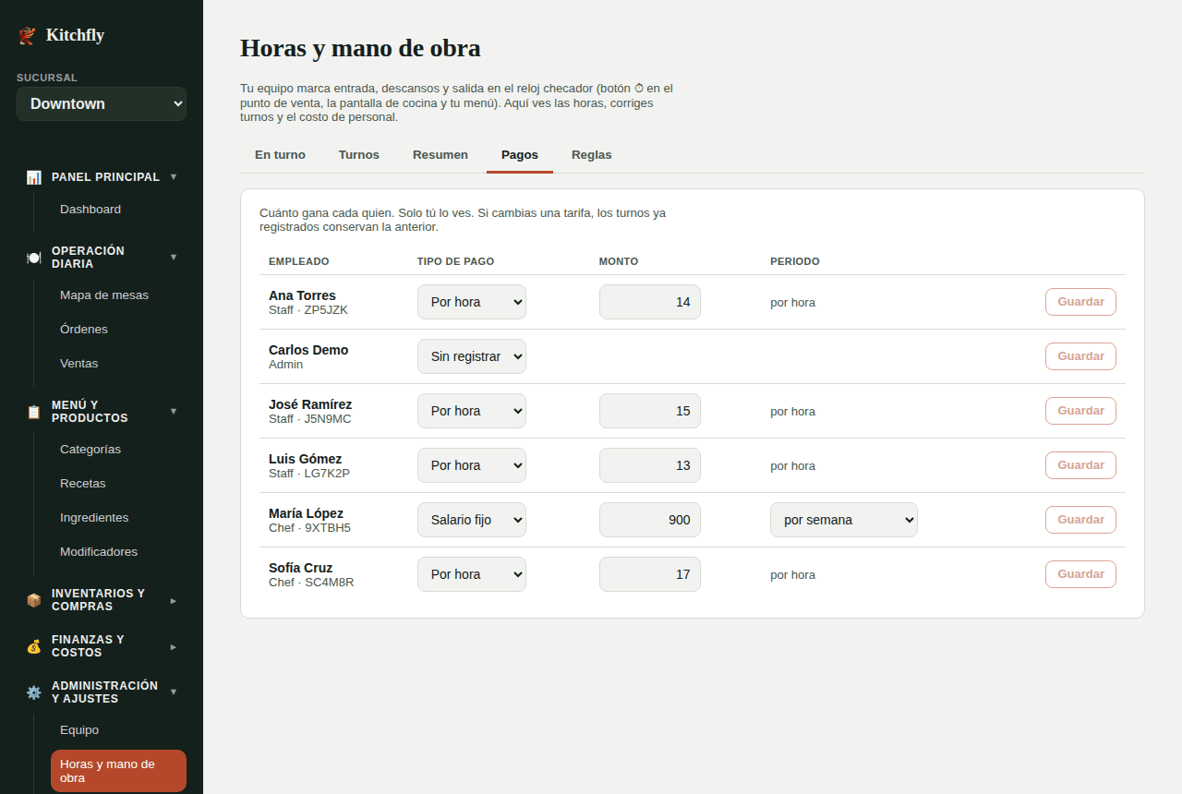Open the Sucursal Downtown dropdown
The width and height of the screenshot is (1182, 794).
102,103
